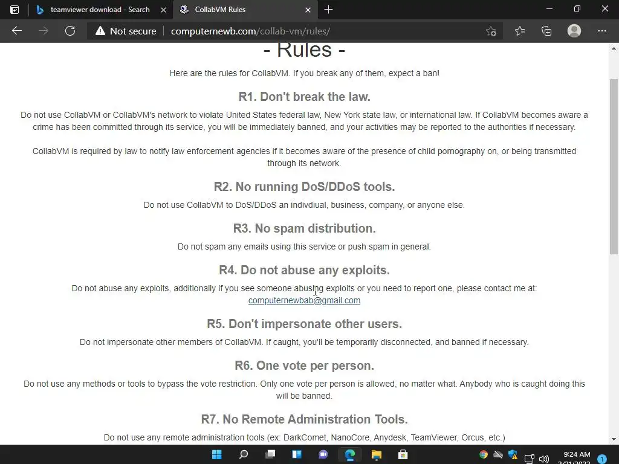The width and height of the screenshot is (619, 464).
Task: Click the text 'Here are the rules for CollabVM'
Action: pyautogui.click(x=229, y=73)
